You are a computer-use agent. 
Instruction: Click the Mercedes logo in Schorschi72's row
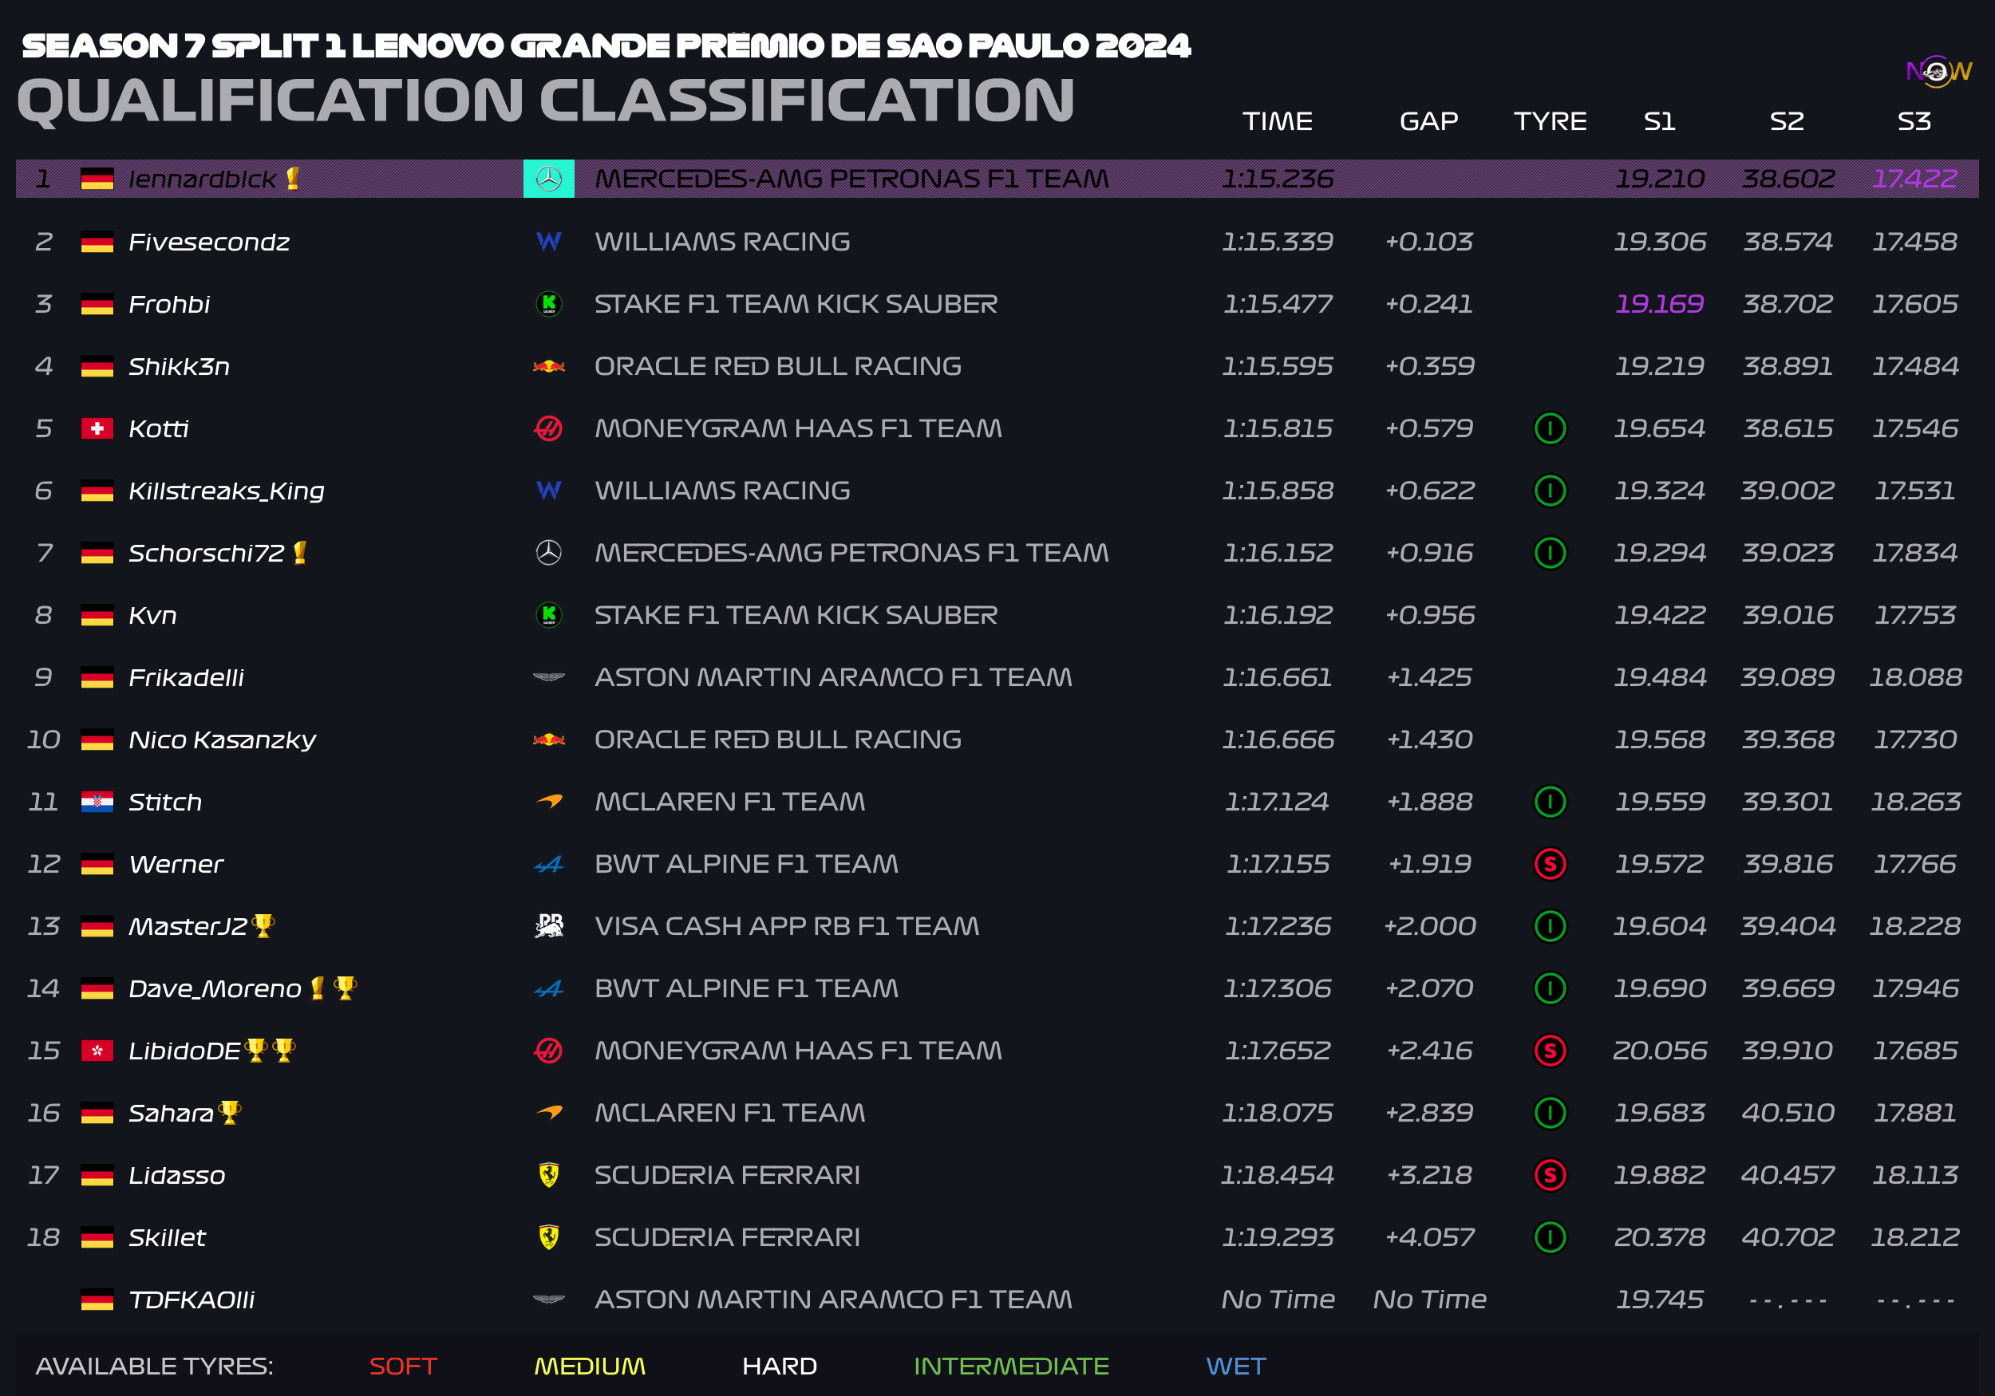(x=548, y=553)
